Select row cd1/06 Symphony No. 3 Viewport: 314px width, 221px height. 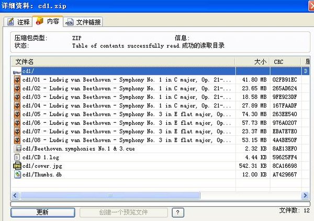tap(160, 123)
